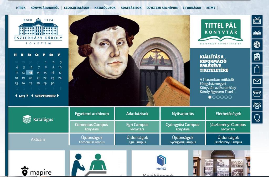Viewport: 269px width, 177px height.
Task: Switch to the sixth carousel slide dot
Action: 230,97
